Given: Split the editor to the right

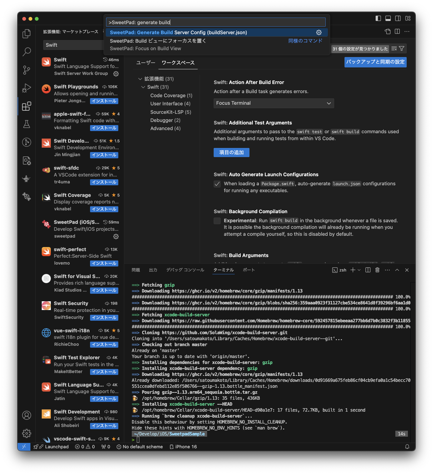Looking at the screenshot, I should [x=397, y=31].
